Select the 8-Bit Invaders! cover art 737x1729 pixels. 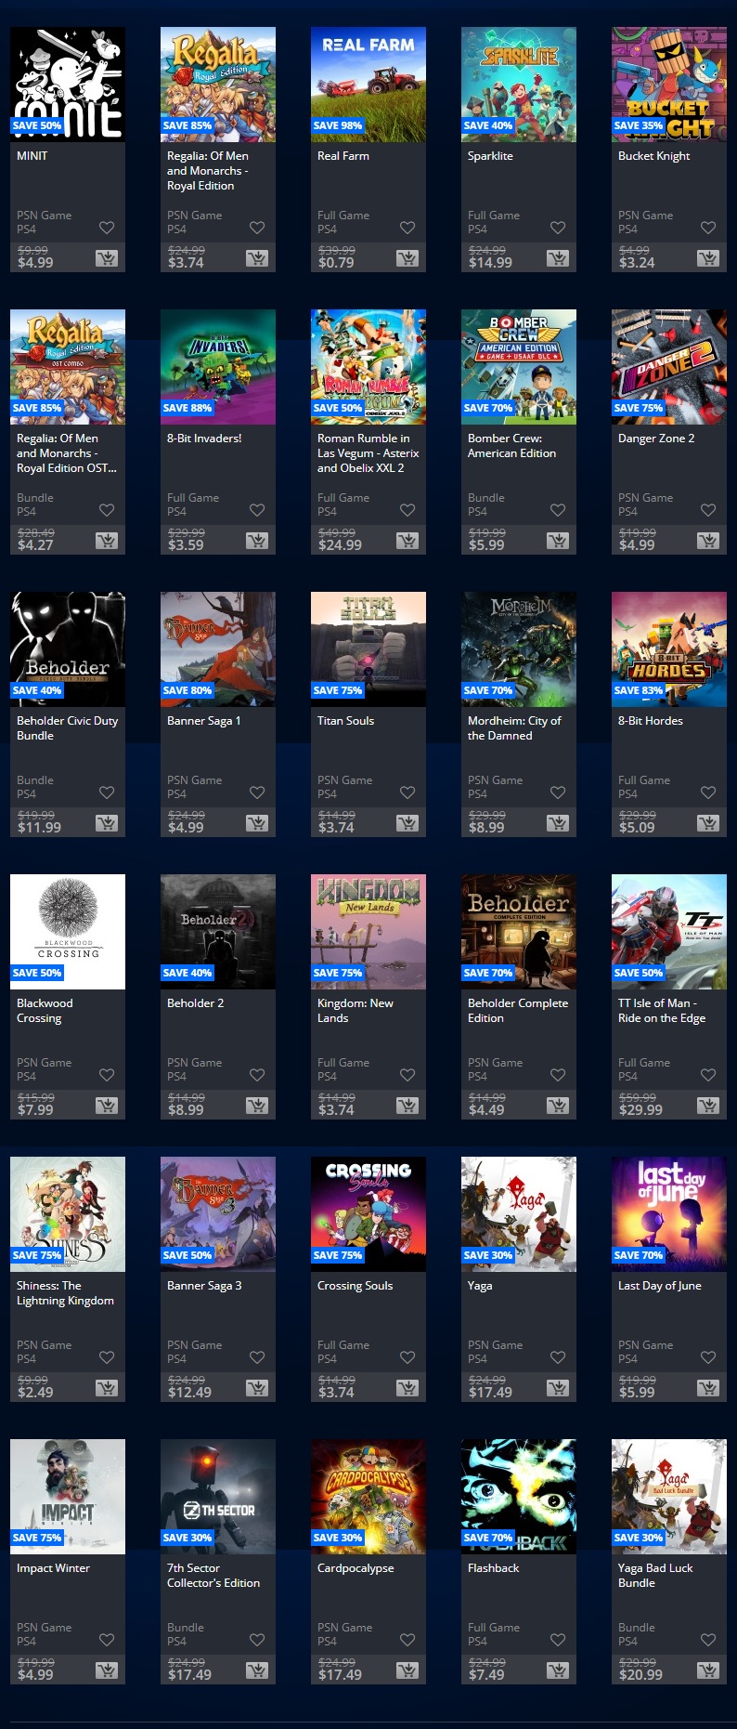(218, 367)
